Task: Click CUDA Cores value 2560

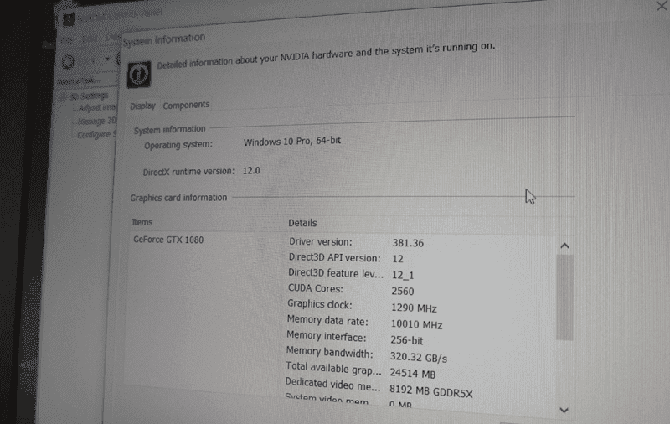Action: coord(403,292)
